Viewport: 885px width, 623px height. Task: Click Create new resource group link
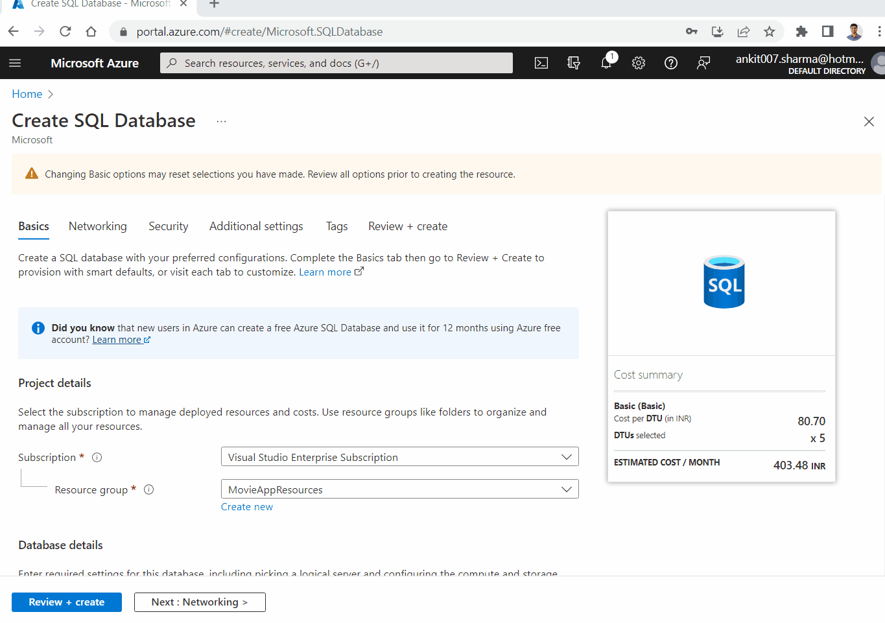pos(246,507)
